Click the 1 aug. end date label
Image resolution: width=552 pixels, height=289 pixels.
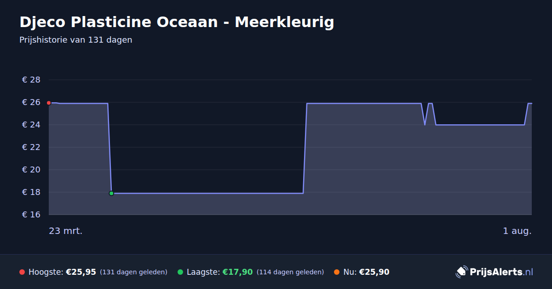(517, 231)
